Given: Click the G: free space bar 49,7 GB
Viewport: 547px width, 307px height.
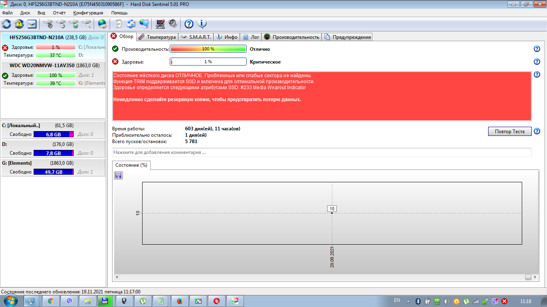Looking at the screenshot, I should (54, 172).
